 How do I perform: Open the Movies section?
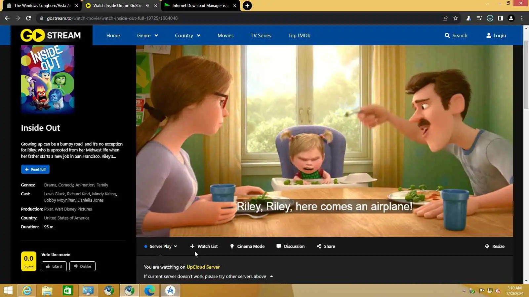225,35
